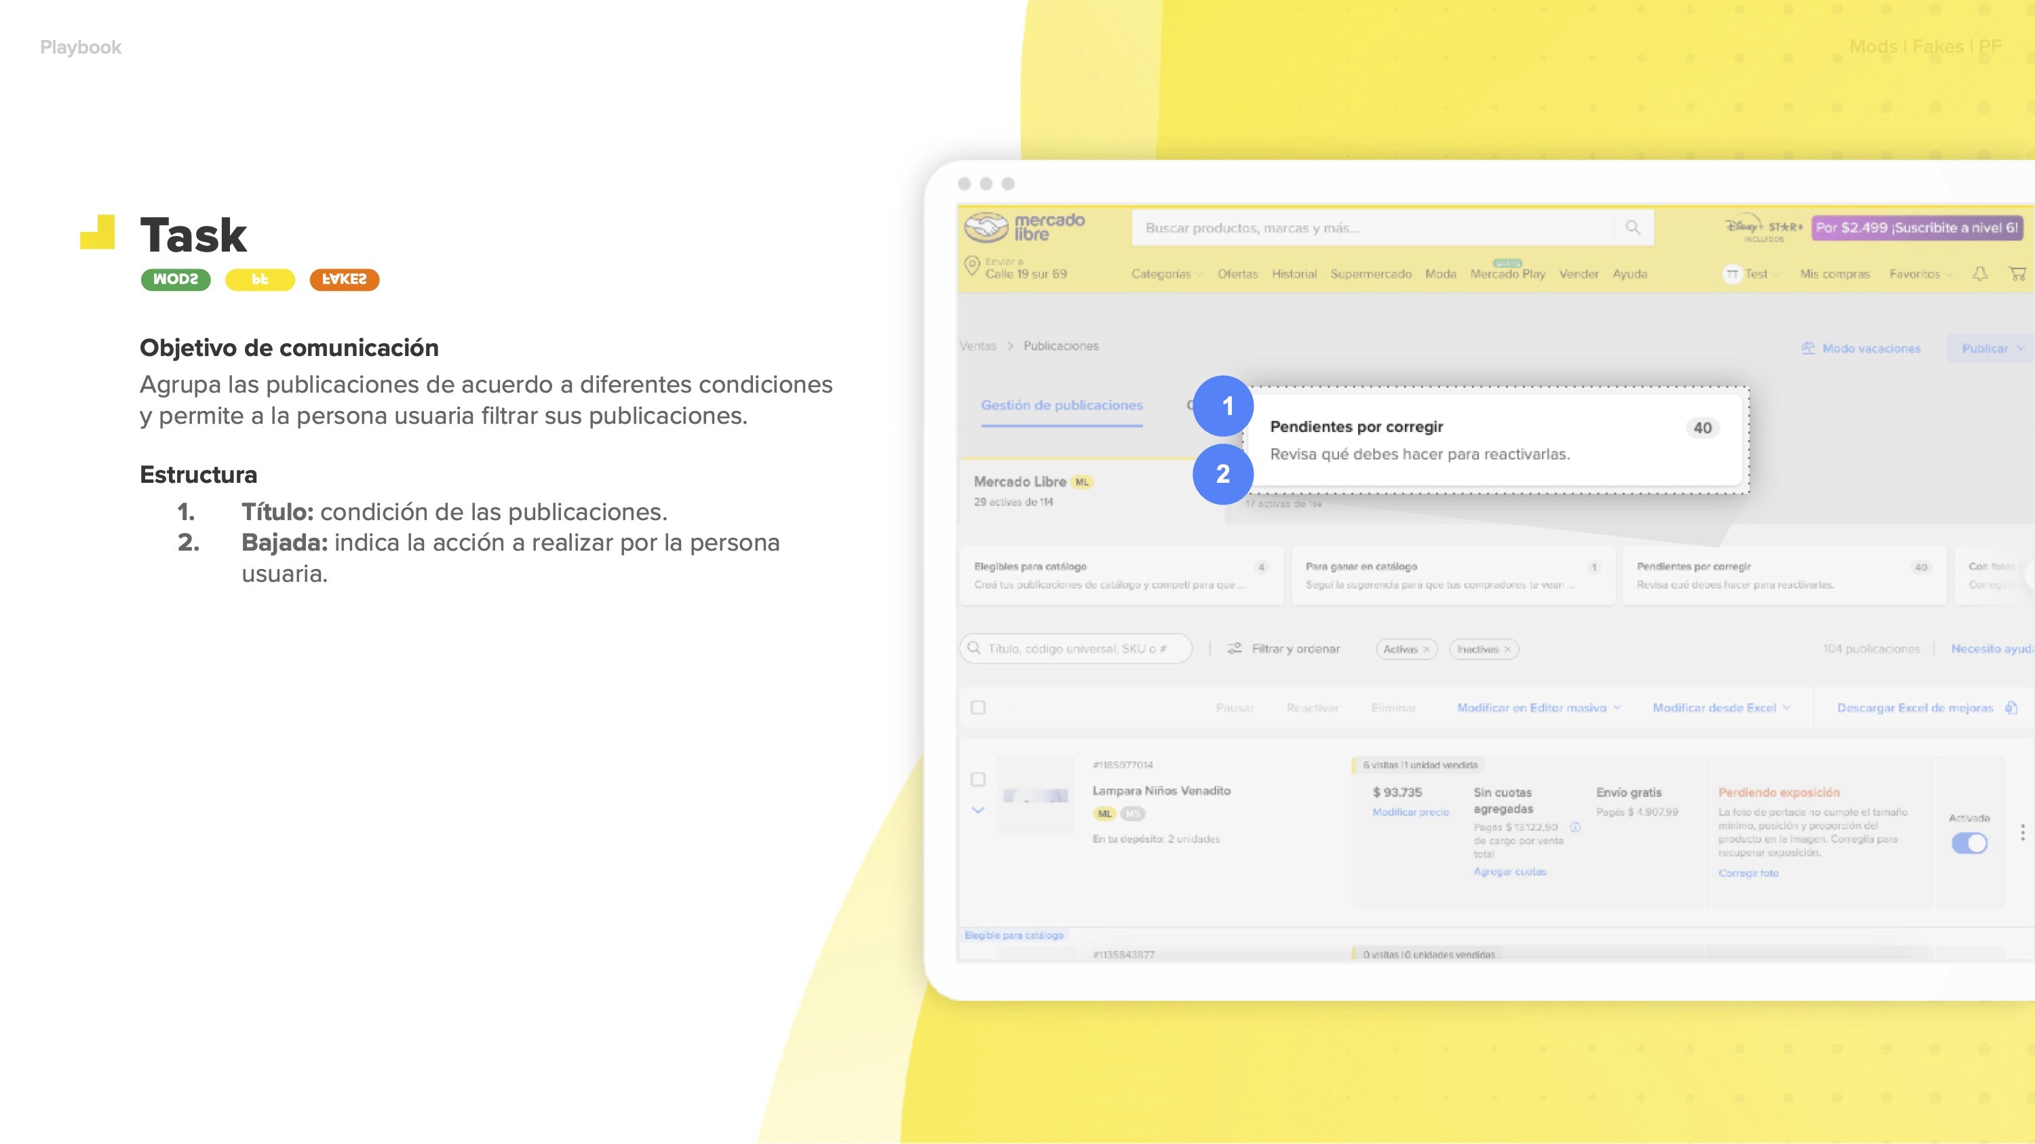The width and height of the screenshot is (2035, 1144).
Task: Click the Corregir foto link
Action: tap(1748, 872)
